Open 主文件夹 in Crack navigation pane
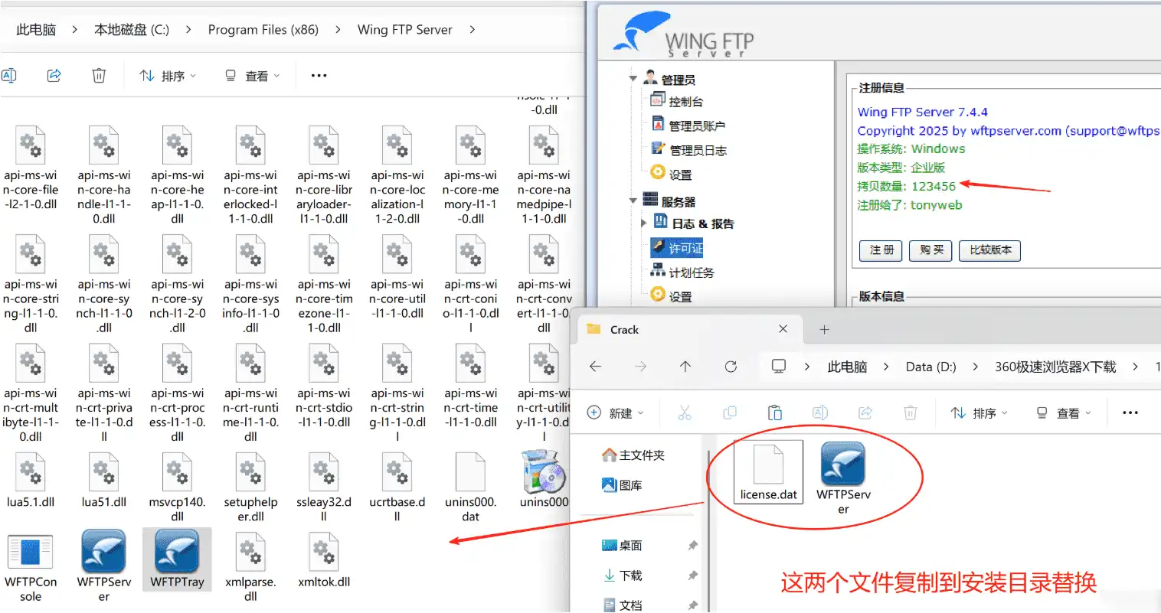 (x=634, y=455)
